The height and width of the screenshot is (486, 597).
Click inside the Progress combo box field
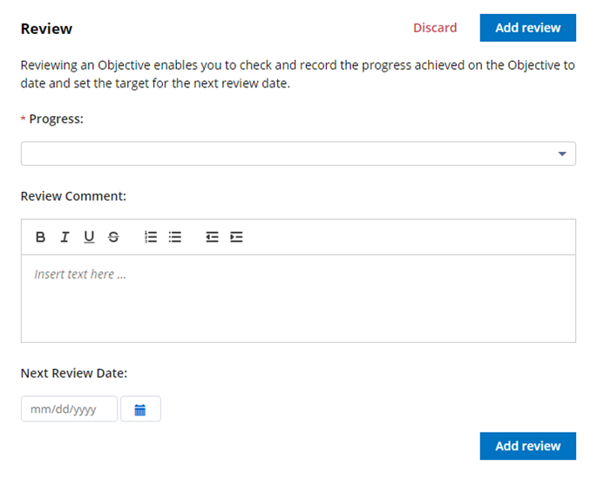click(x=288, y=154)
